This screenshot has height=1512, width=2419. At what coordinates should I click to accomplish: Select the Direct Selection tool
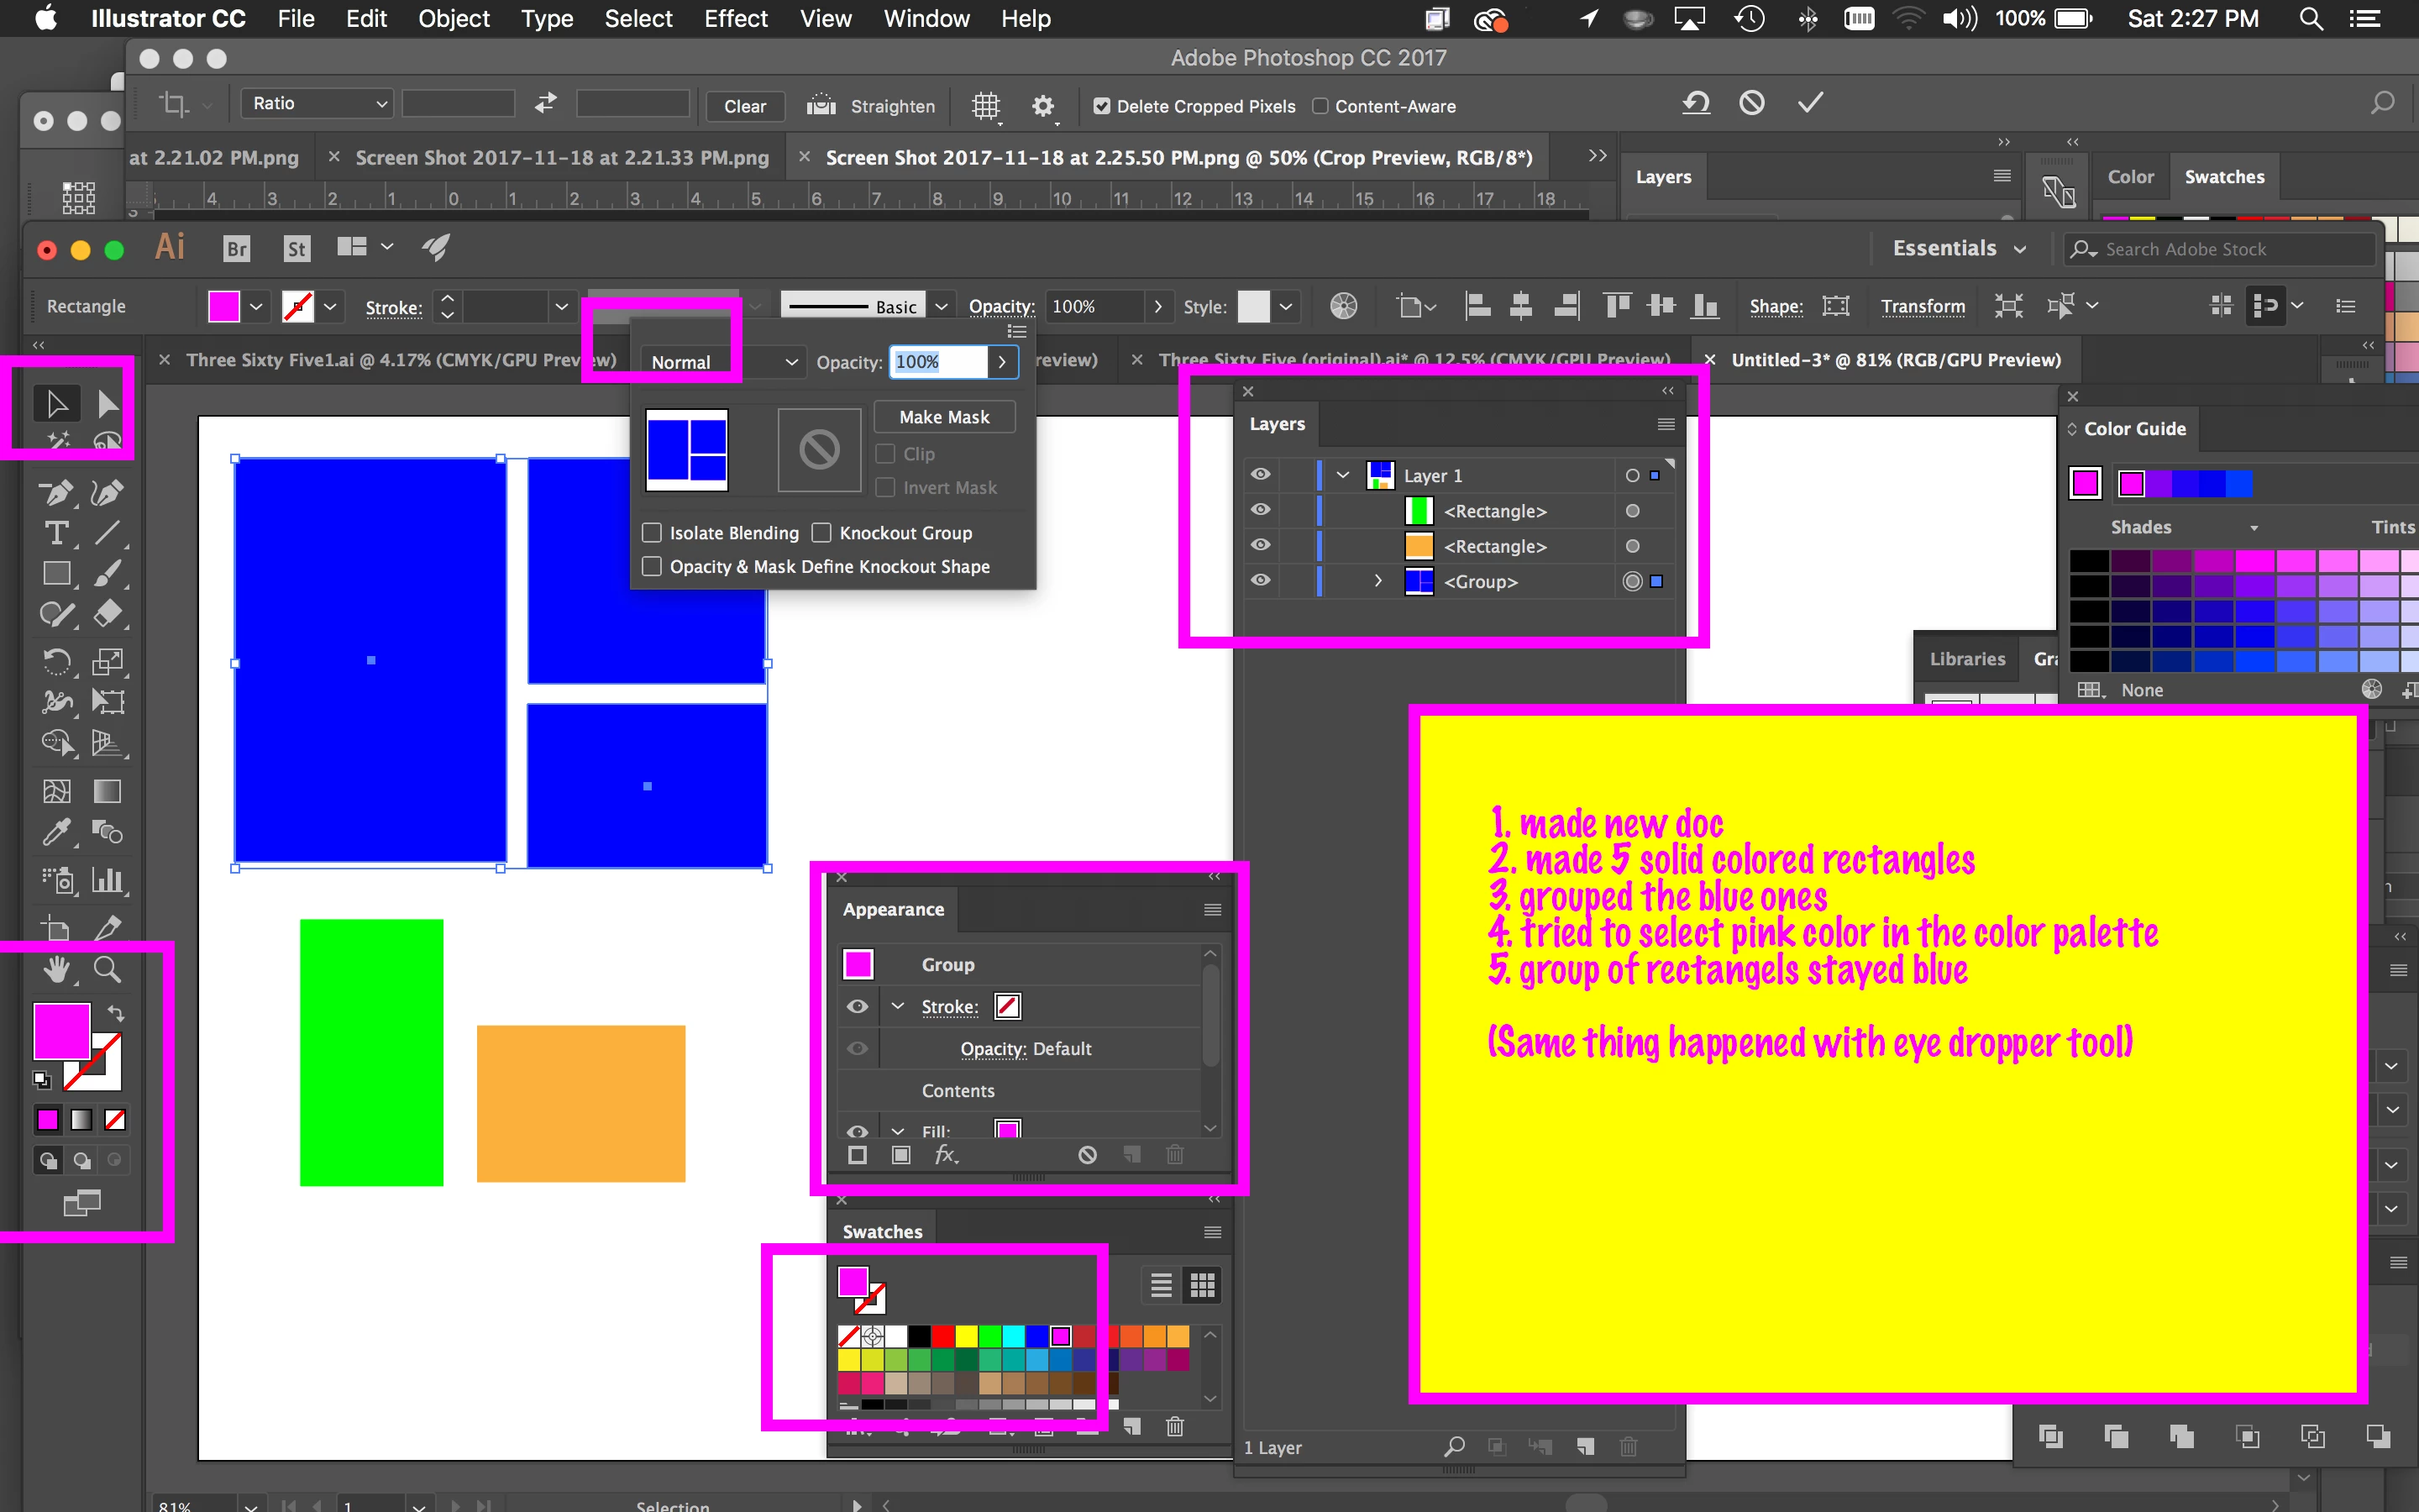107,404
